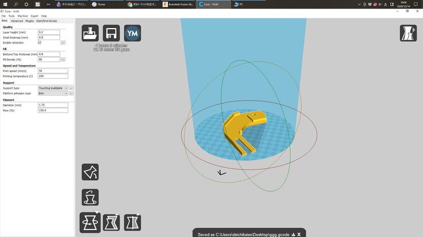Open the Expert menu

[34, 16]
